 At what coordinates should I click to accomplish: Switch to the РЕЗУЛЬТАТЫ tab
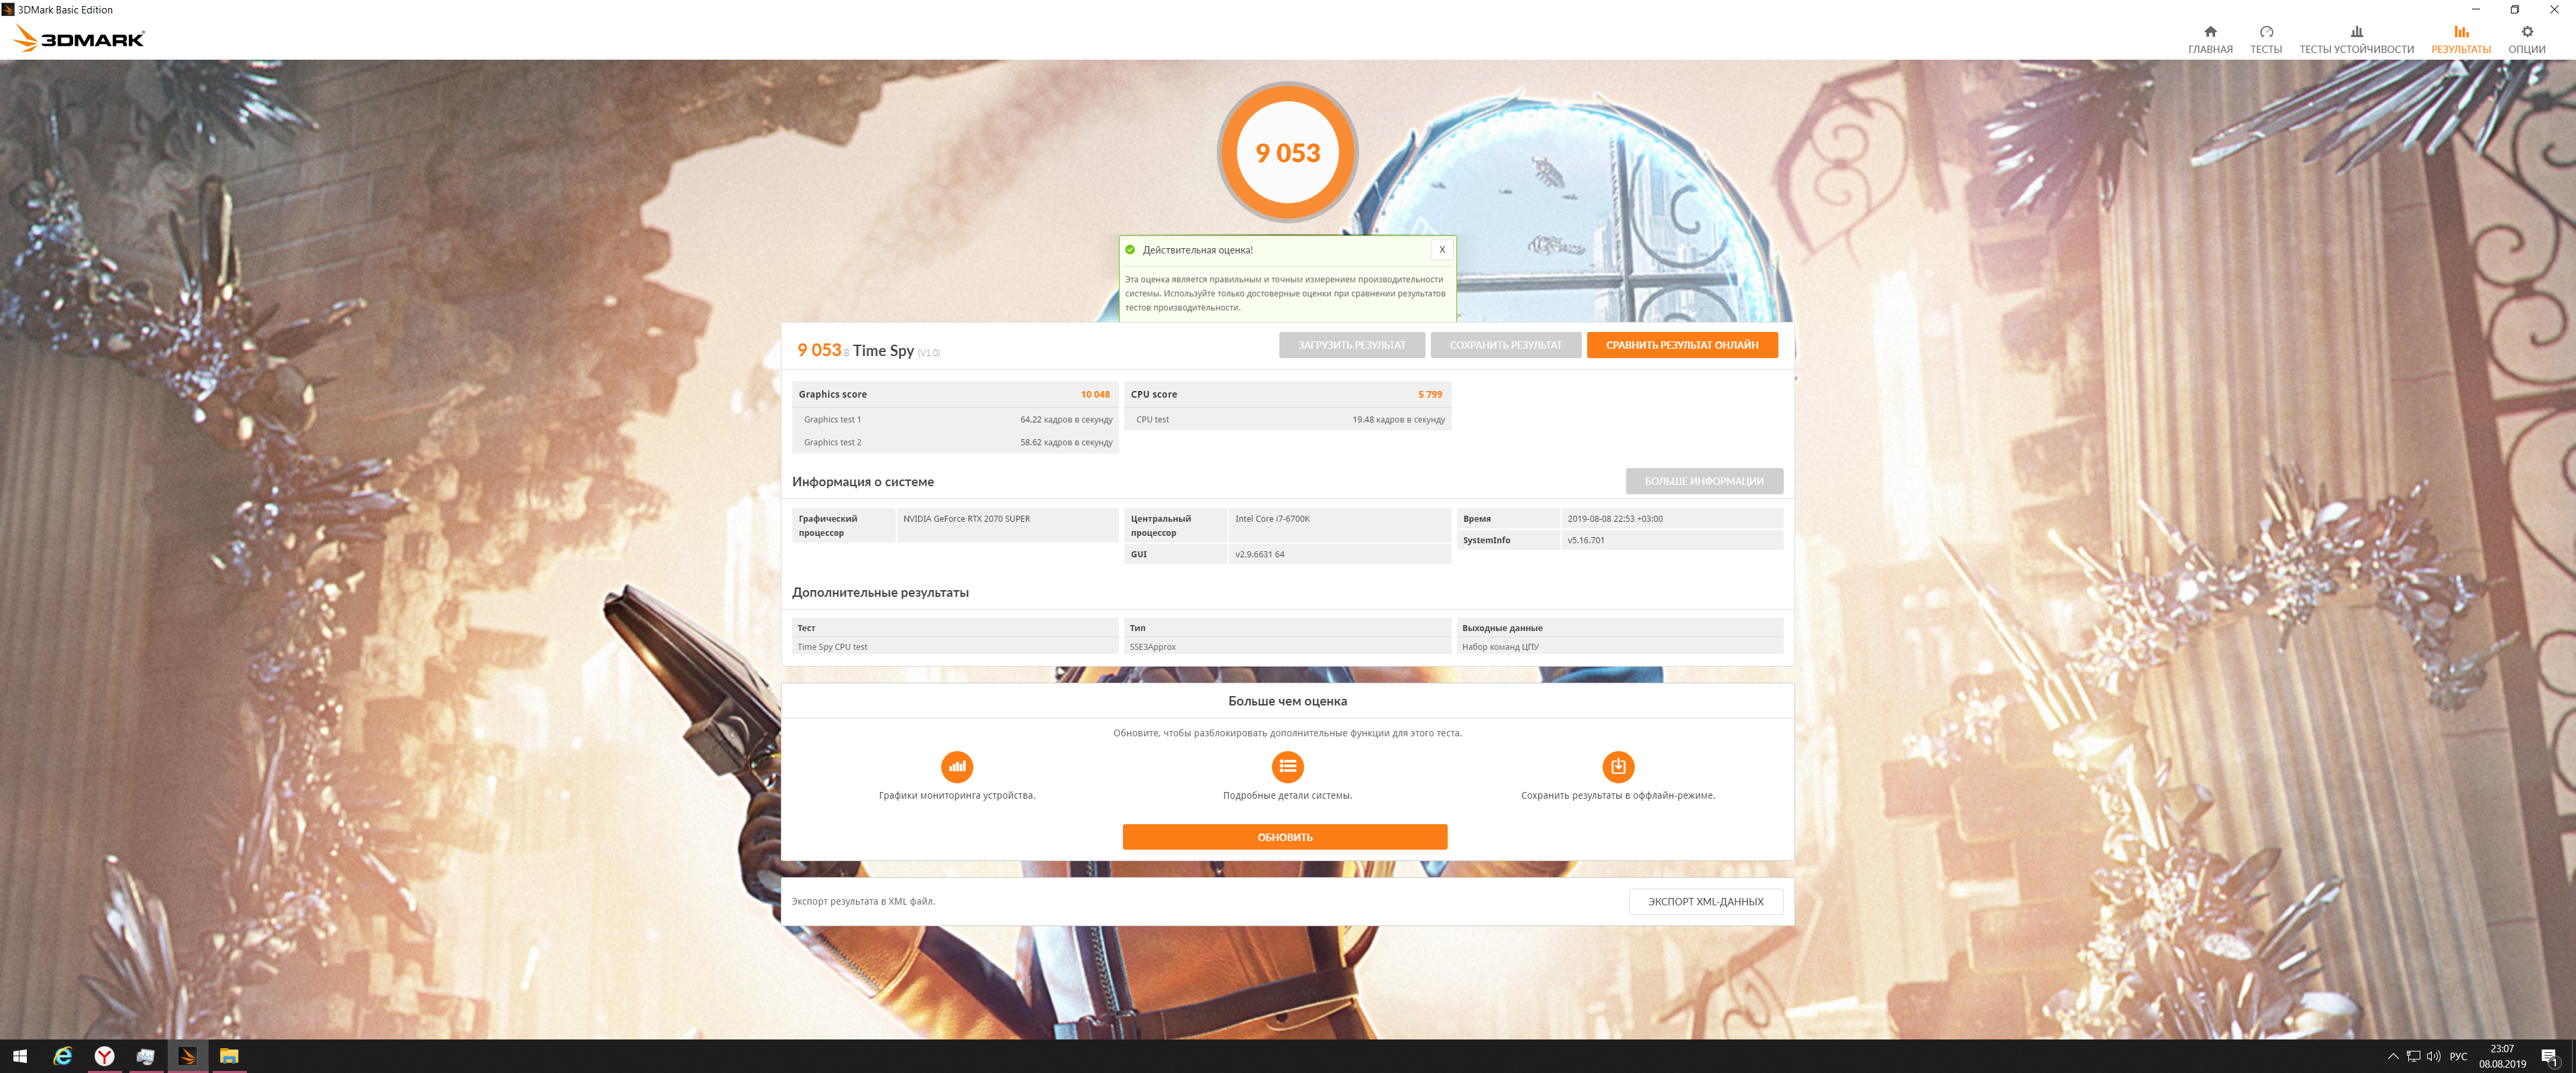[x=2460, y=40]
